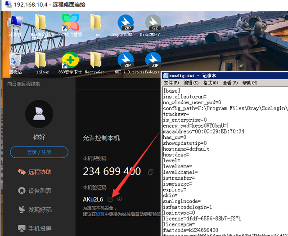Open 帮助(H) menu in Notepad
288x236 pixels.
point(250,83)
